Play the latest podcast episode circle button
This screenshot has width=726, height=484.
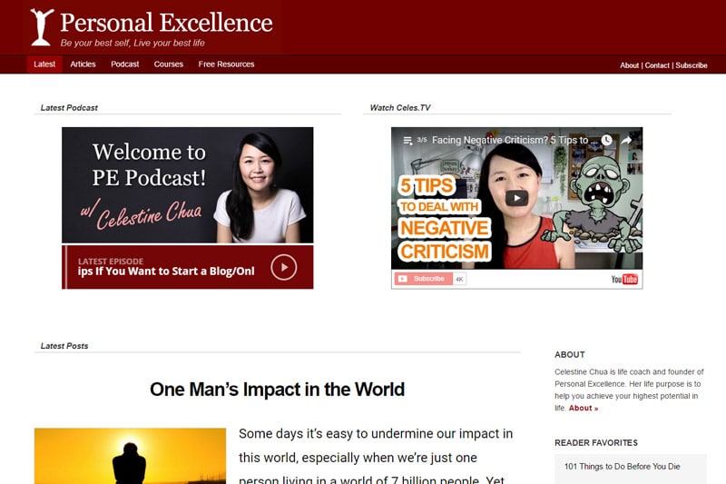point(283,267)
